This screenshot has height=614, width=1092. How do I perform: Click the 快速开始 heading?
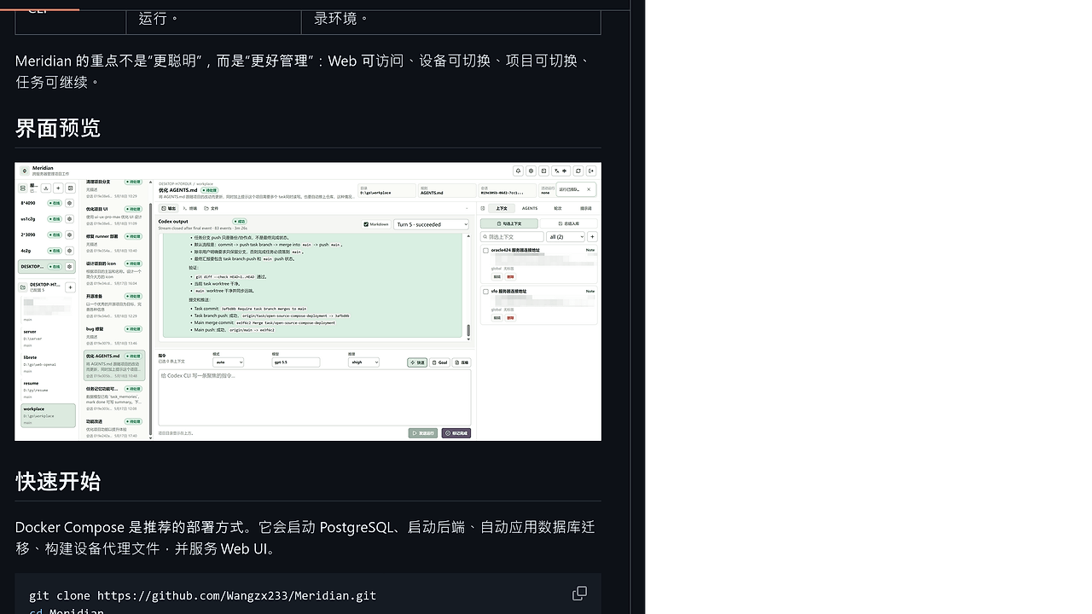58,481
